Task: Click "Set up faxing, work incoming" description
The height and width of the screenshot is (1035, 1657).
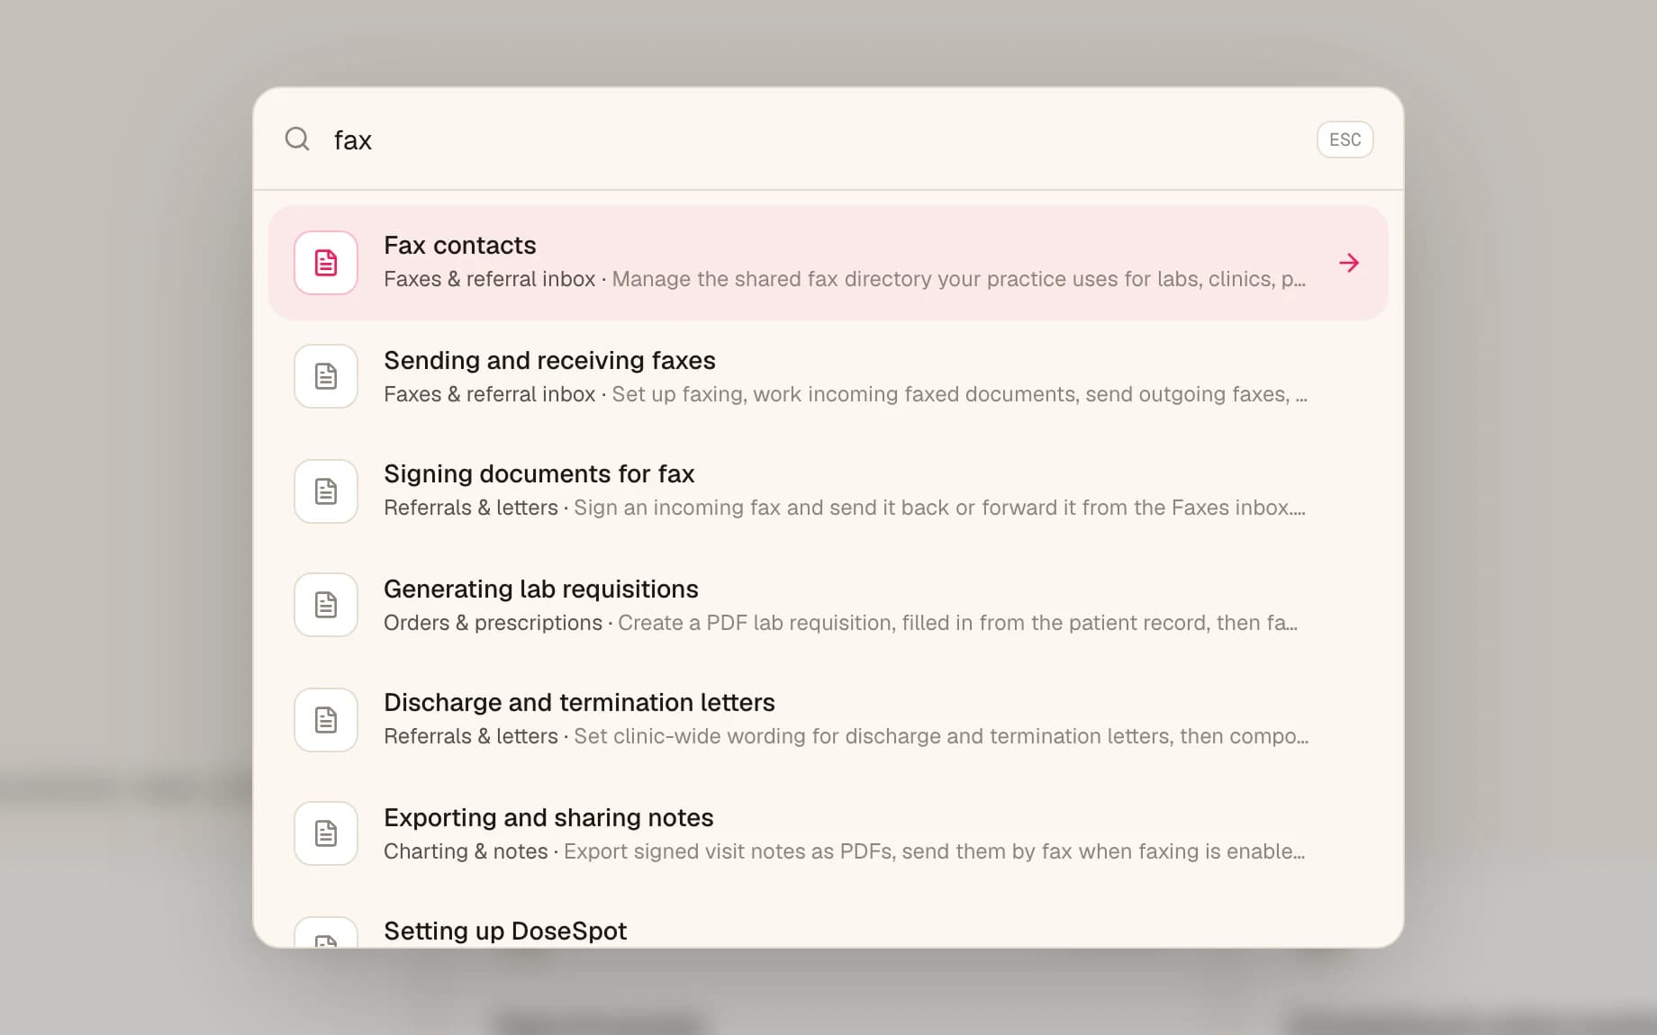Action: (960, 394)
